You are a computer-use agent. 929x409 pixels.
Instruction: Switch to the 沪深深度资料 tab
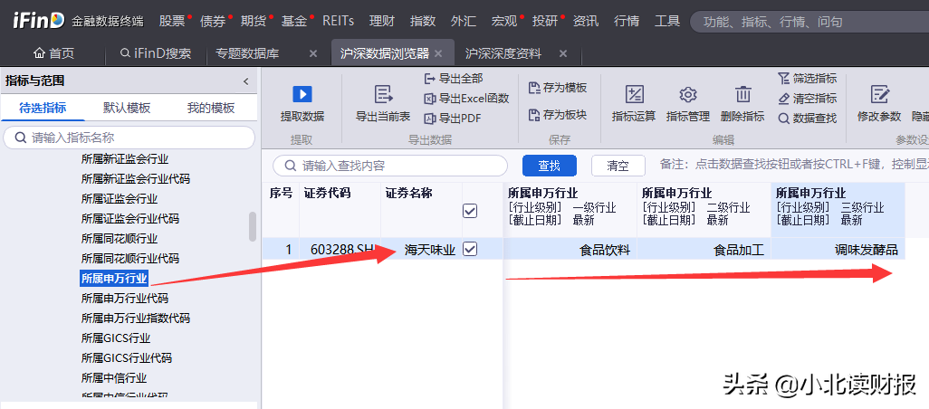[503, 54]
